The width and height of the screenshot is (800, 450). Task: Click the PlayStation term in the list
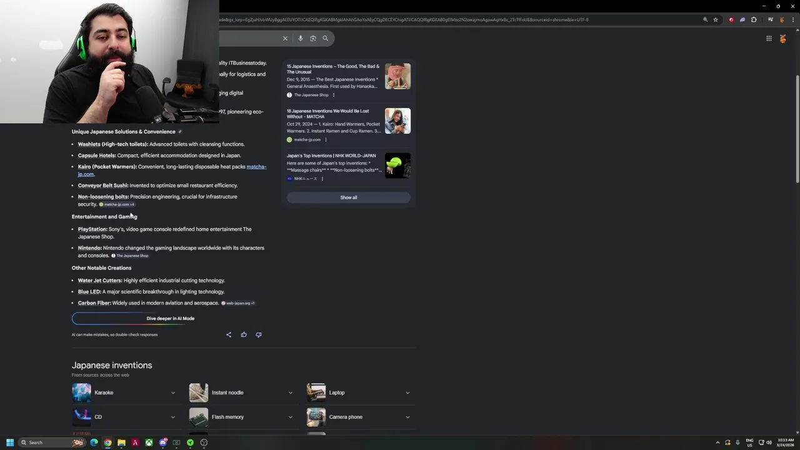[x=92, y=229]
